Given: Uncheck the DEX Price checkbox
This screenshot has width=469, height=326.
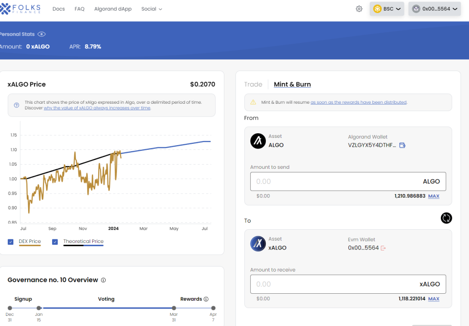Looking at the screenshot, I should point(11,242).
